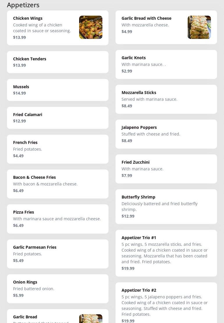The image size is (224, 323).
Task: Choose Mussels for $14.99
Action: point(58,90)
